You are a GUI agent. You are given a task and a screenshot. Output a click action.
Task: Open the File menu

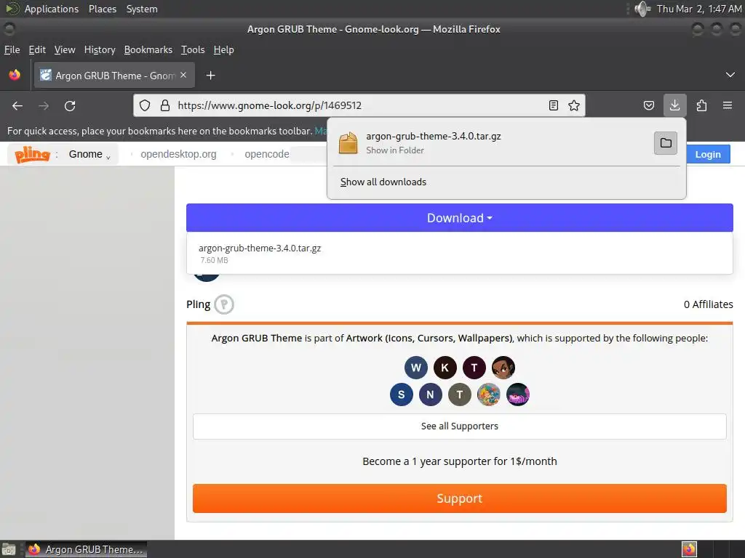12,50
